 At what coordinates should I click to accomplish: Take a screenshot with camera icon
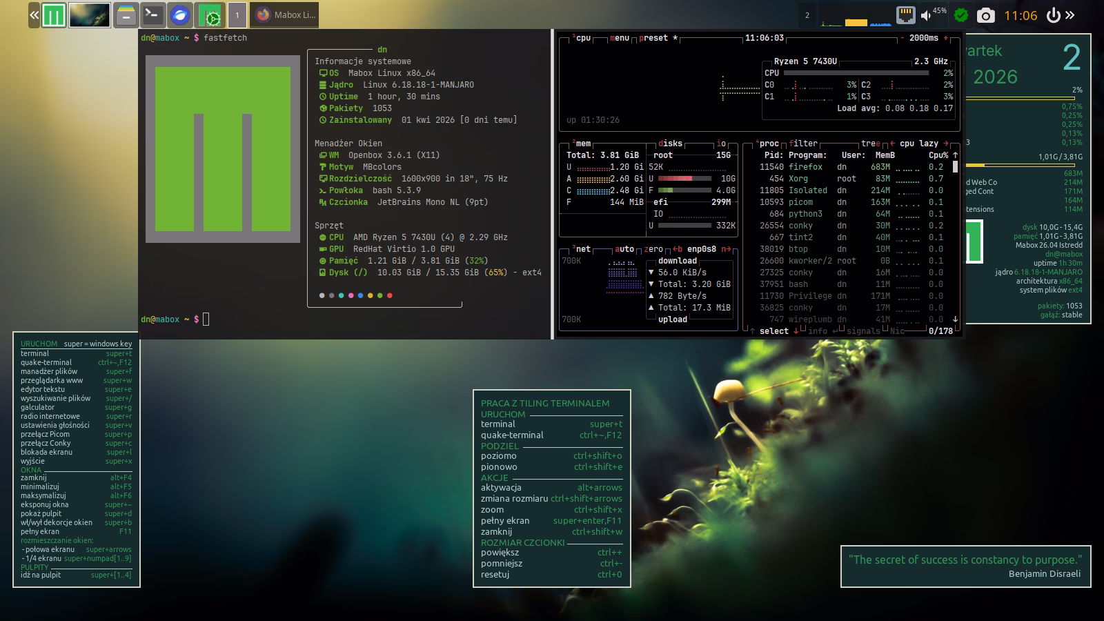(986, 15)
